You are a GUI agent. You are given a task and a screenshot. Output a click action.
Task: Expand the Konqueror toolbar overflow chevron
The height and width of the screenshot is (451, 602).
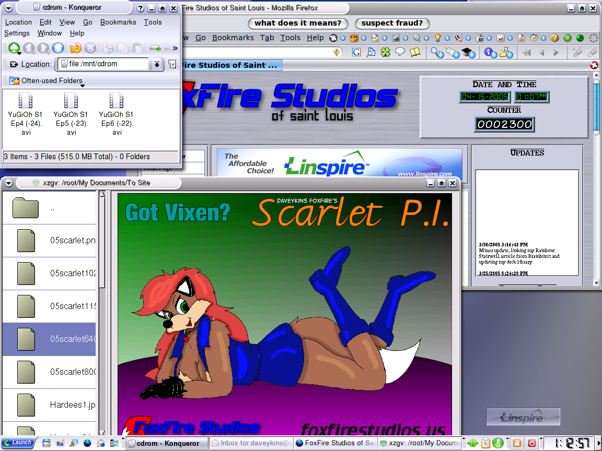[175, 48]
